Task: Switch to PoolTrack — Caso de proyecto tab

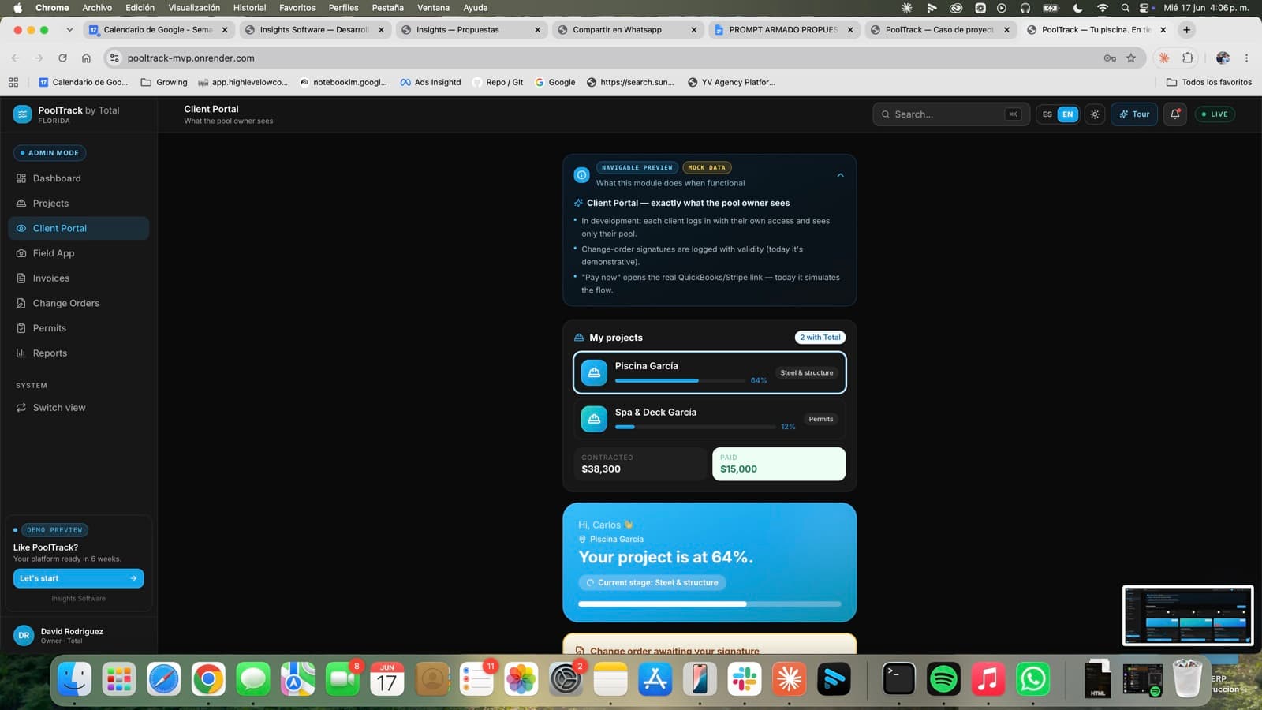Action: [x=939, y=30]
